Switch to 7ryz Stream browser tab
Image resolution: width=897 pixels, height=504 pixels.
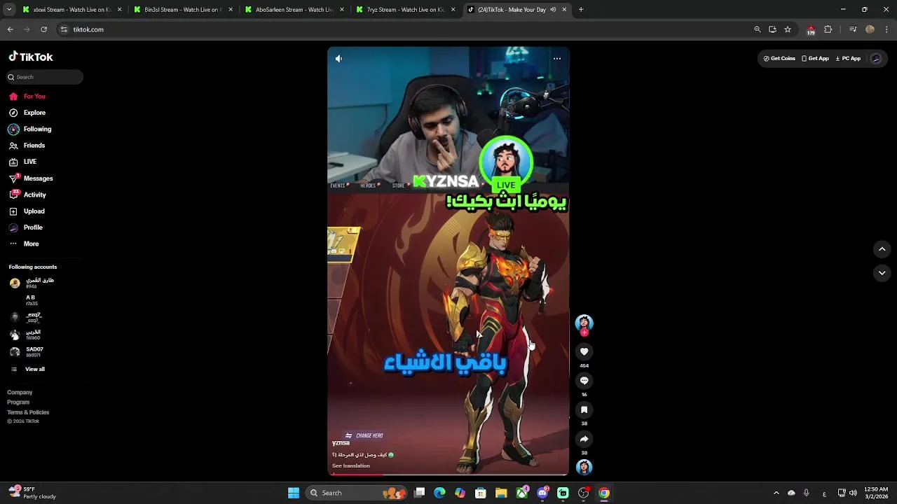click(405, 10)
